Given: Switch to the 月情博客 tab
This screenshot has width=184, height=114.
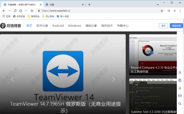Looking at the screenshot, I should coord(22,5).
